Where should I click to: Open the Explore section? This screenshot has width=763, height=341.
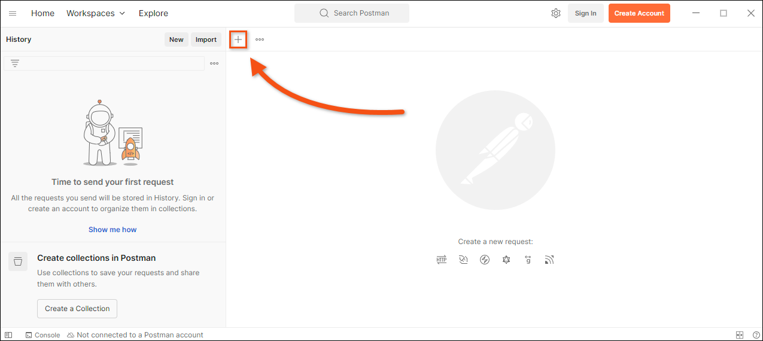[153, 13]
